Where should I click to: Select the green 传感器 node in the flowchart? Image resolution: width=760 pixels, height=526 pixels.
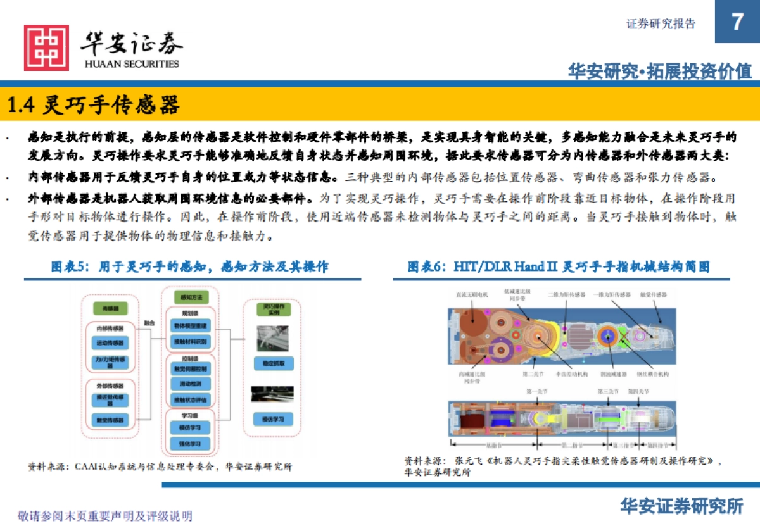(x=110, y=308)
